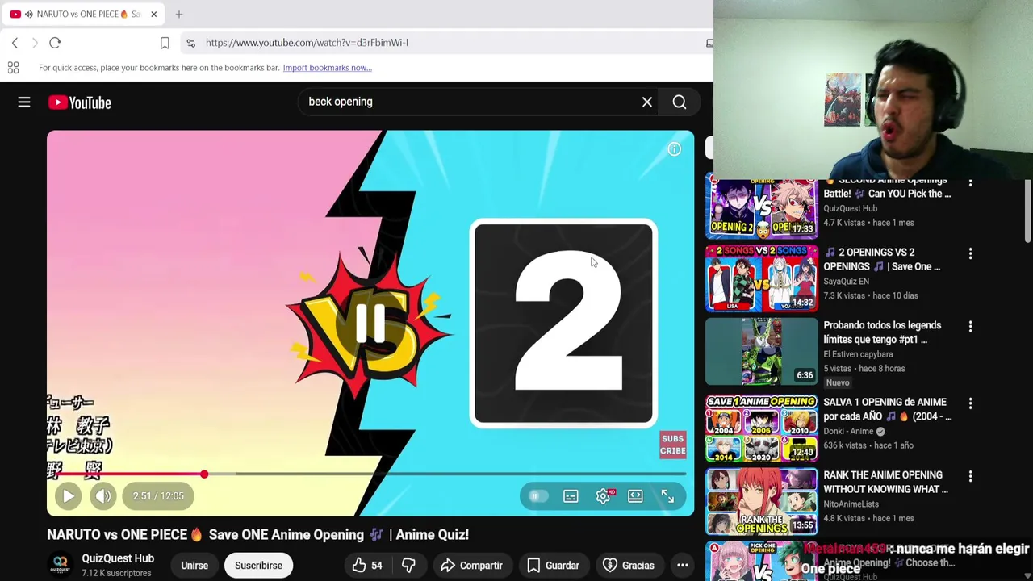Image resolution: width=1033 pixels, height=581 pixels.
Task: Play the video with play button
Action: click(68, 496)
